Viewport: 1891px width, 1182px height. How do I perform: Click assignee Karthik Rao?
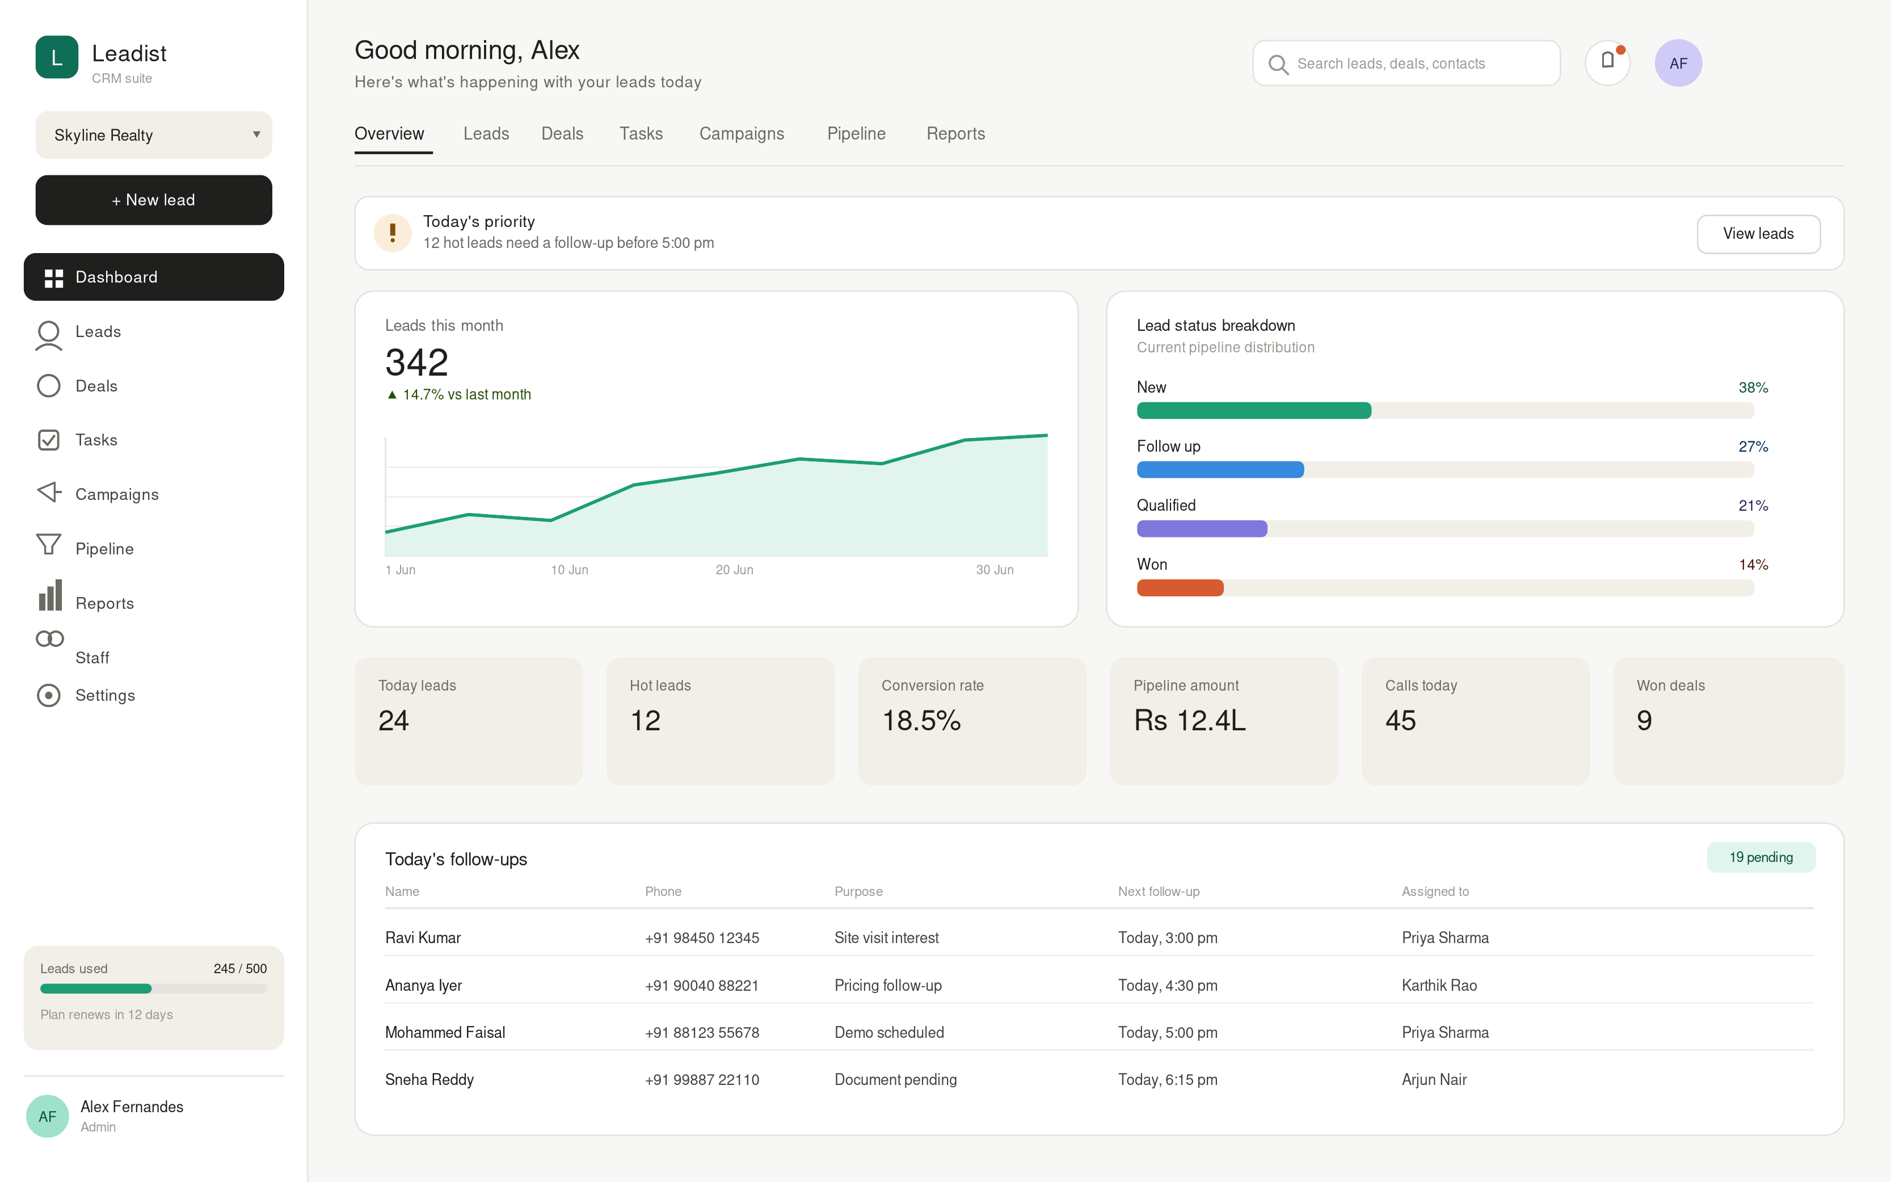(x=1439, y=985)
